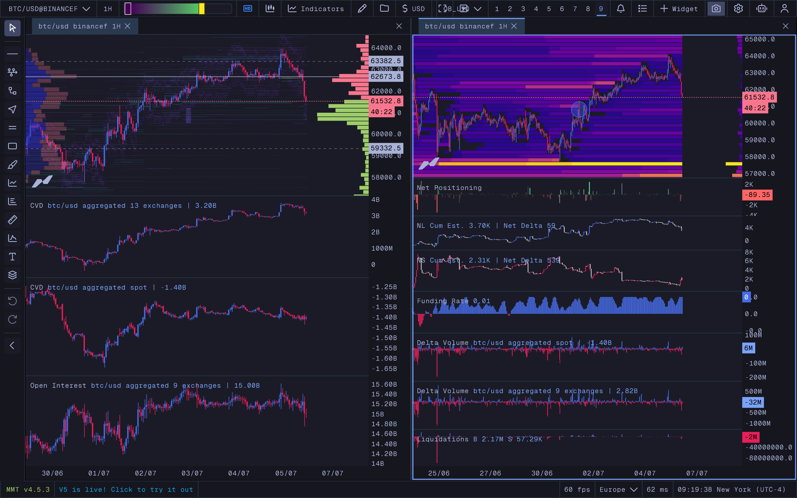The height and width of the screenshot is (498, 797).
Task: Open the layers object manager
Action: pyautogui.click(x=12, y=275)
